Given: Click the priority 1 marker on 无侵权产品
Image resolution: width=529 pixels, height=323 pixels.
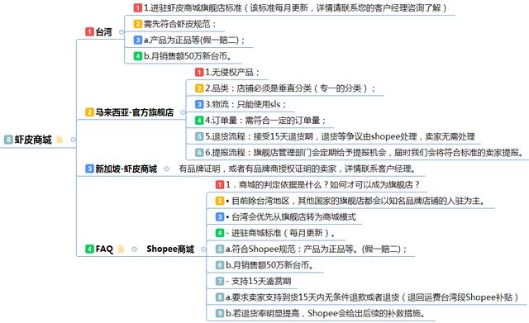Looking at the screenshot, I should (x=199, y=72).
